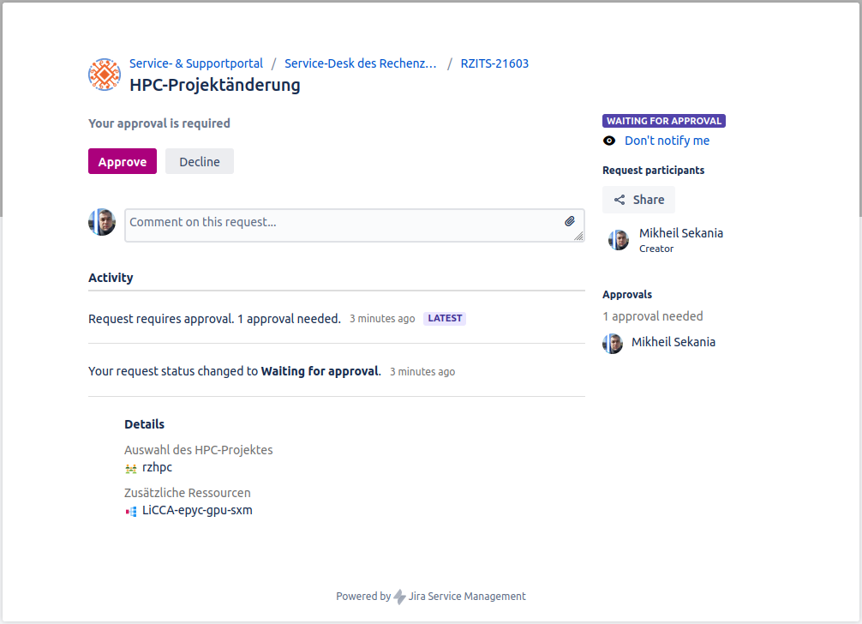Click the approver avatar under Approvals
This screenshot has width=862, height=624.
613,343
